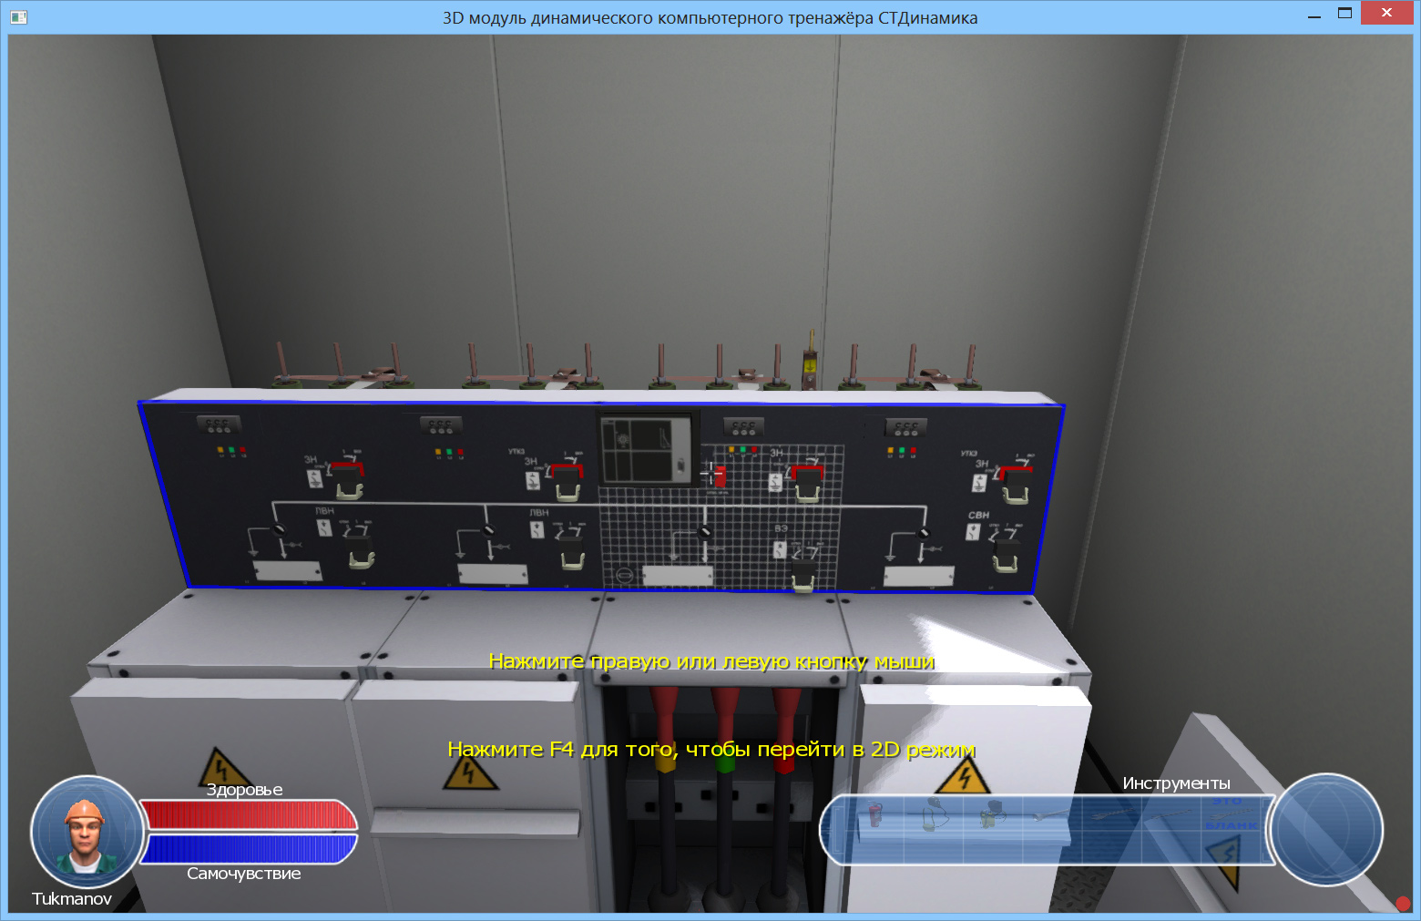1421x921 pixels.
Task: Click the blank label plate in leftmost section
Action: coord(287,571)
